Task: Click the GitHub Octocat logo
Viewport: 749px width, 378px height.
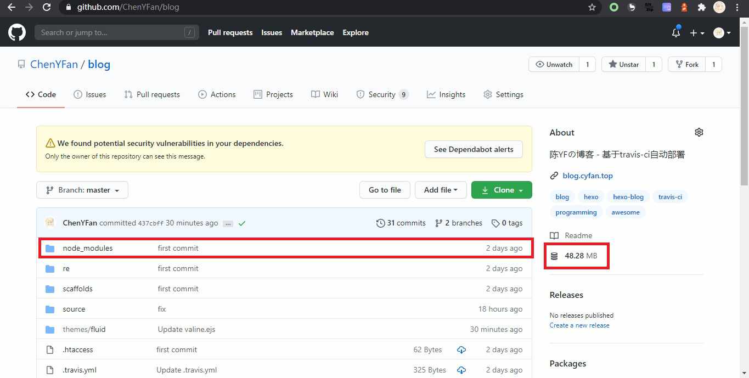Action: point(17,32)
